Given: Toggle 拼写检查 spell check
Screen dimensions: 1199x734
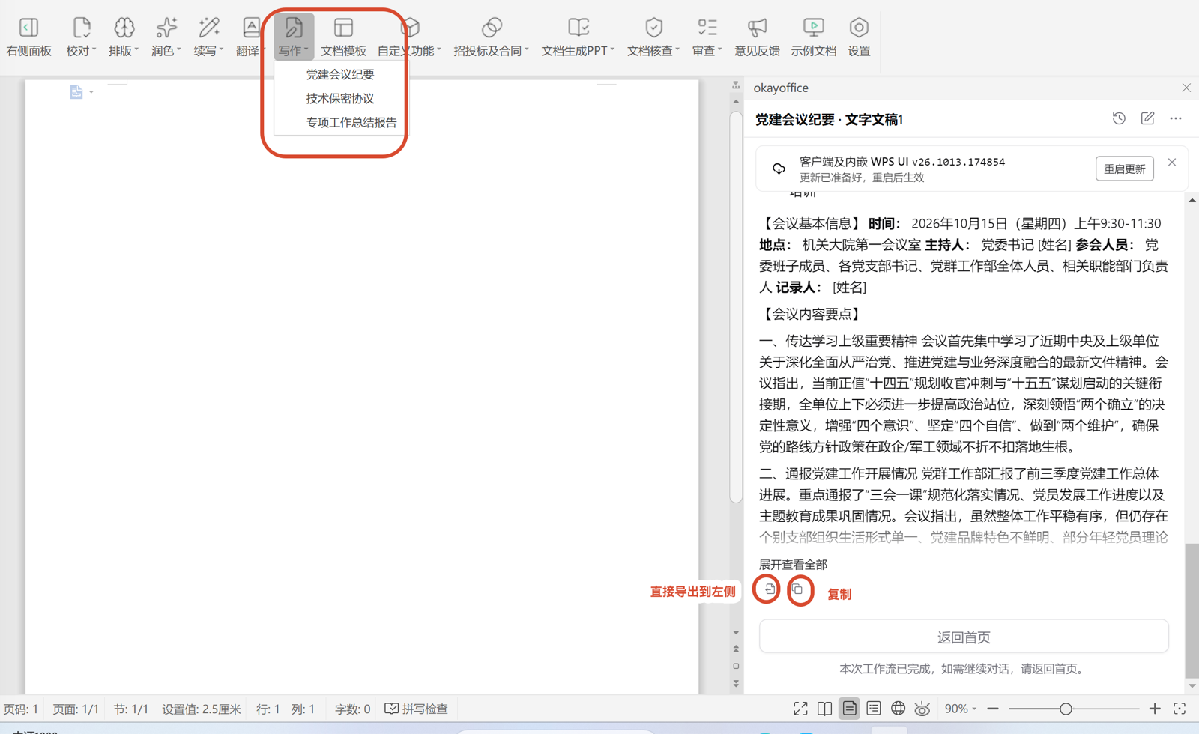Looking at the screenshot, I should point(416,709).
